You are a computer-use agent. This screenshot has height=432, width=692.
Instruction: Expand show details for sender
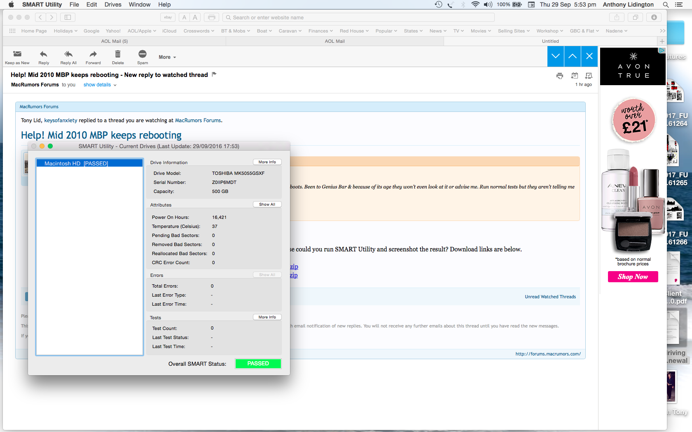coord(100,85)
